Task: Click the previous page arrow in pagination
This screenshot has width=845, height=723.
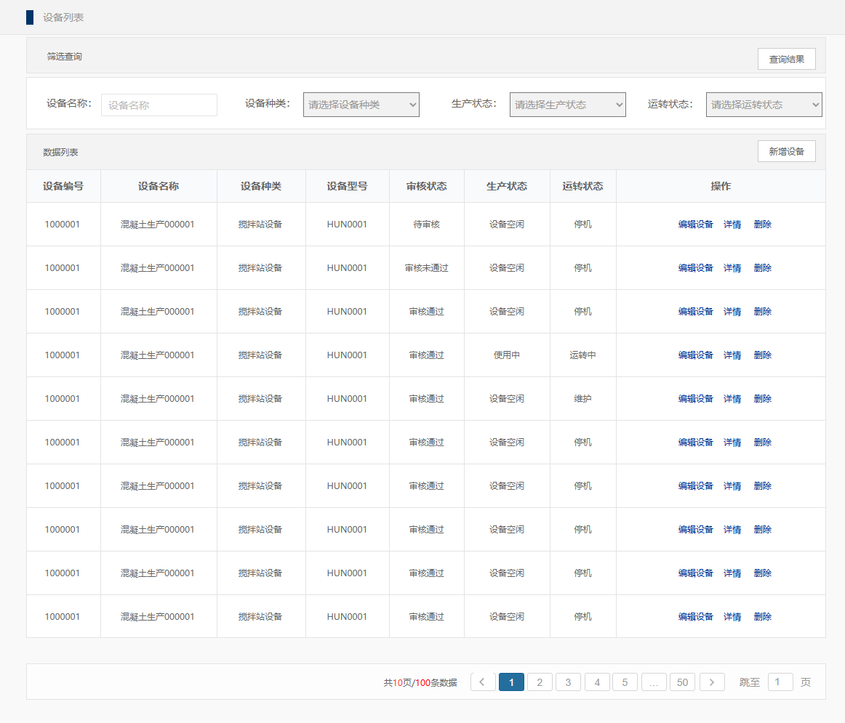Action: (x=483, y=682)
